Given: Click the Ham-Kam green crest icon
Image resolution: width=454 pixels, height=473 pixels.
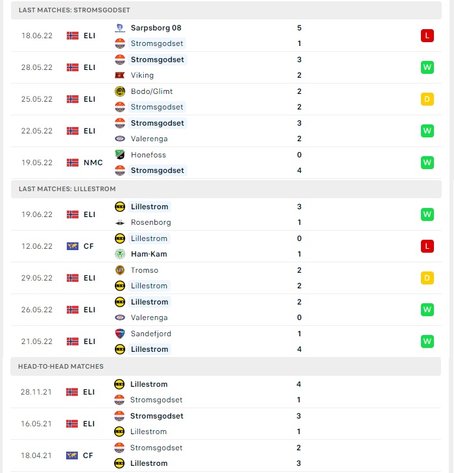Looking at the screenshot, I should pos(120,254).
